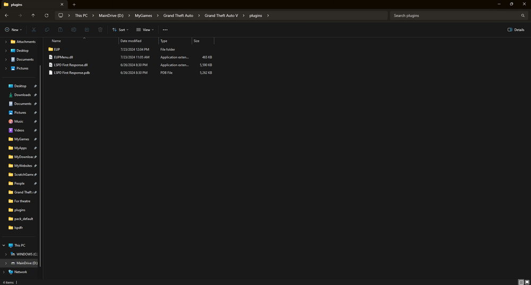Click MyGames in the breadcrumb

(x=143, y=15)
